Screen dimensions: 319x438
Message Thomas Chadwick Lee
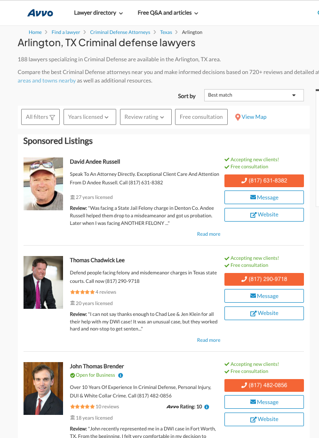tap(264, 296)
